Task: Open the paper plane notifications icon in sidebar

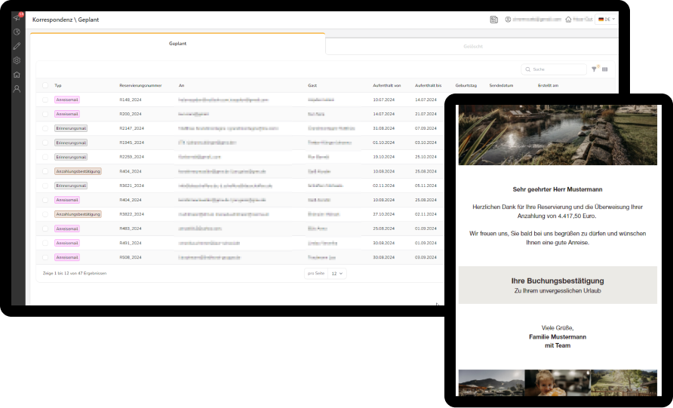Action: click(x=17, y=17)
